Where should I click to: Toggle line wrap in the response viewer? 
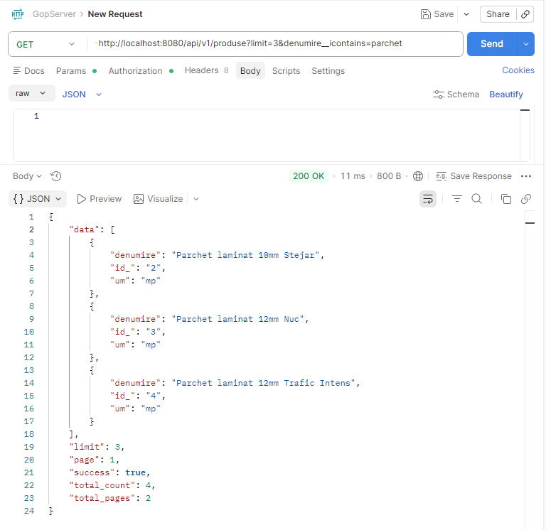[428, 199]
